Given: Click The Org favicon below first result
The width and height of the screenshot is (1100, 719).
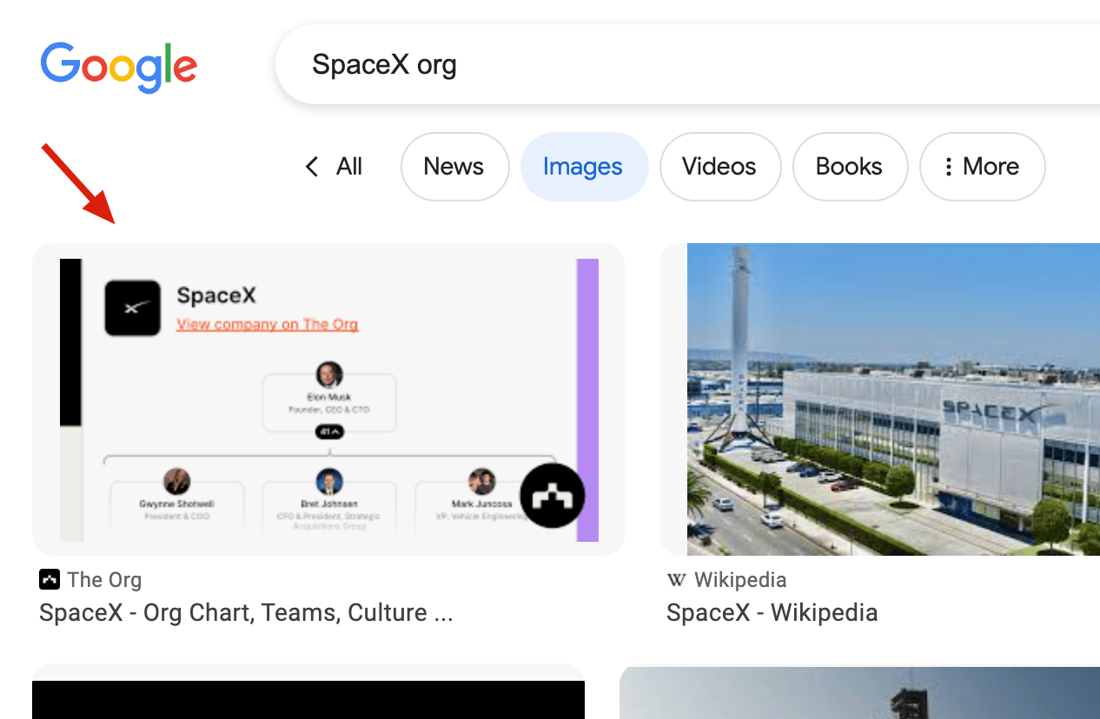Looking at the screenshot, I should (50, 579).
